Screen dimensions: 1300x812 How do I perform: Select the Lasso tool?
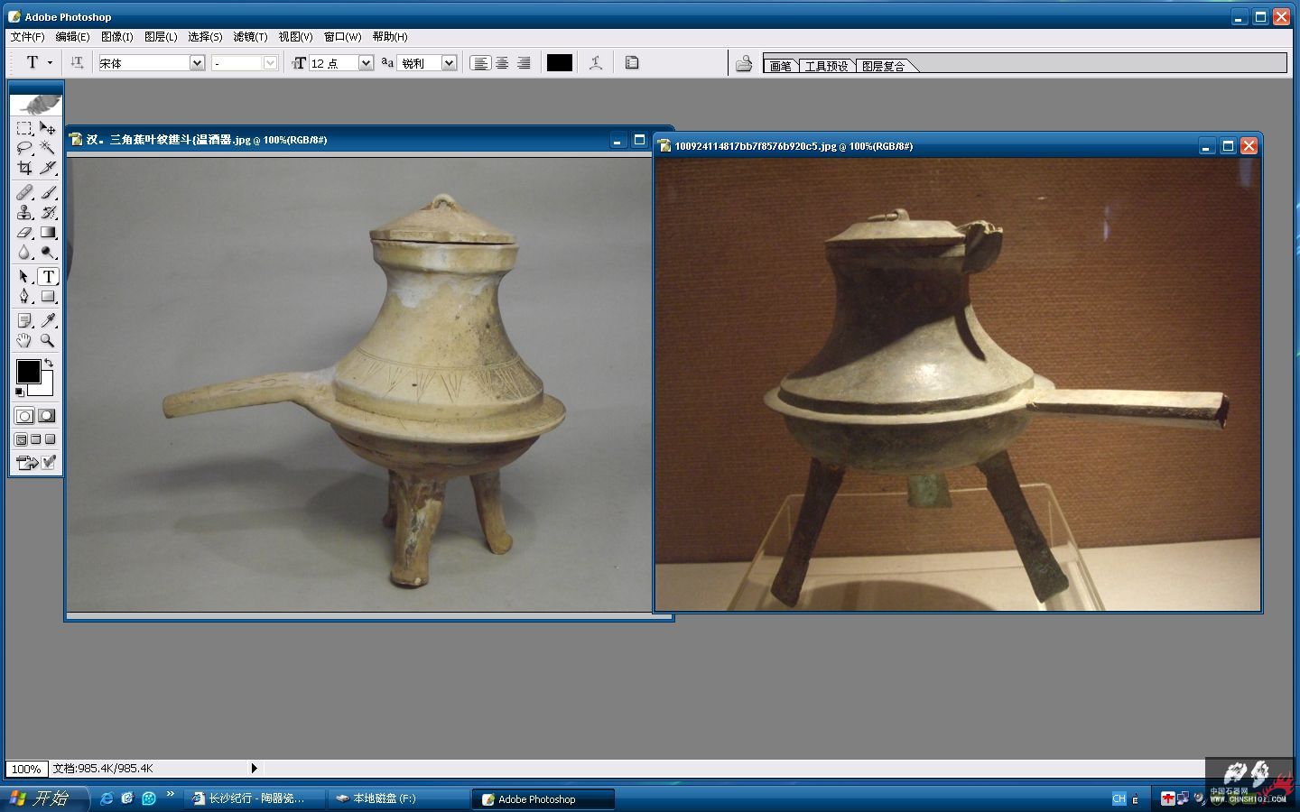(24, 148)
